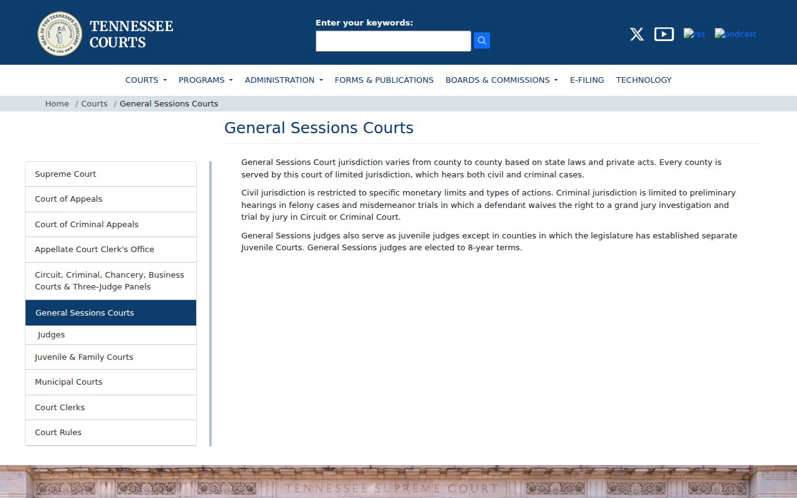Click General Sessions Courts breadcrumb text
The height and width of the screenshot is (498, 797).
(169, 103)
